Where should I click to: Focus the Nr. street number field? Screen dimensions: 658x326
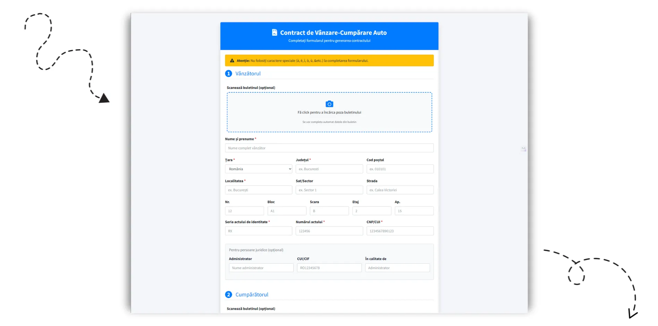[x=245, y=211]
